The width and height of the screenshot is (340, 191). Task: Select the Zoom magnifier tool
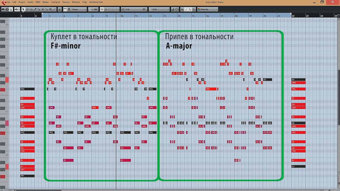tap(50, 9)
